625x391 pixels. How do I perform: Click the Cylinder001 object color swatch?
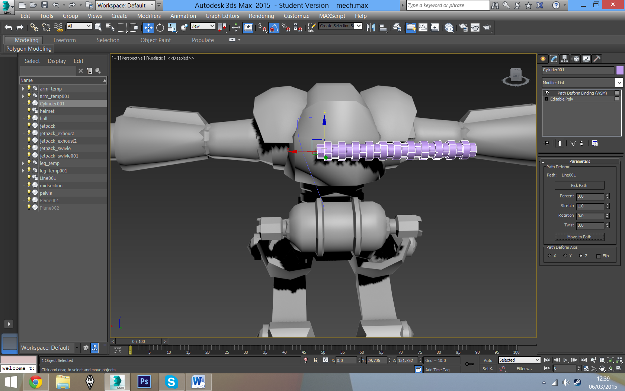620,70
